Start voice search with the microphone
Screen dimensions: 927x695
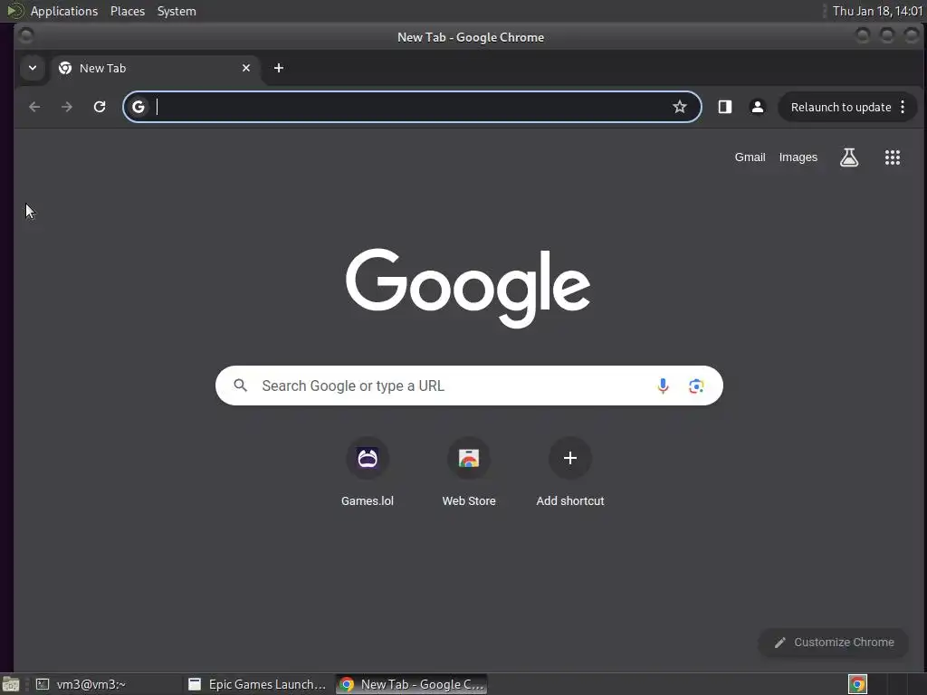point(664,386)
